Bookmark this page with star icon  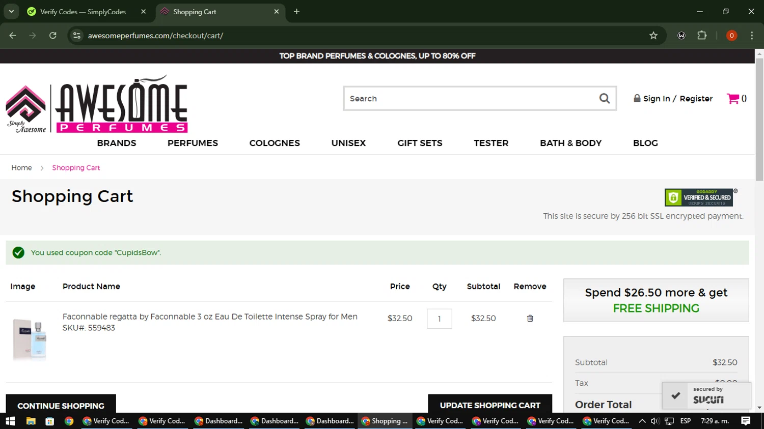coord(653,36)
